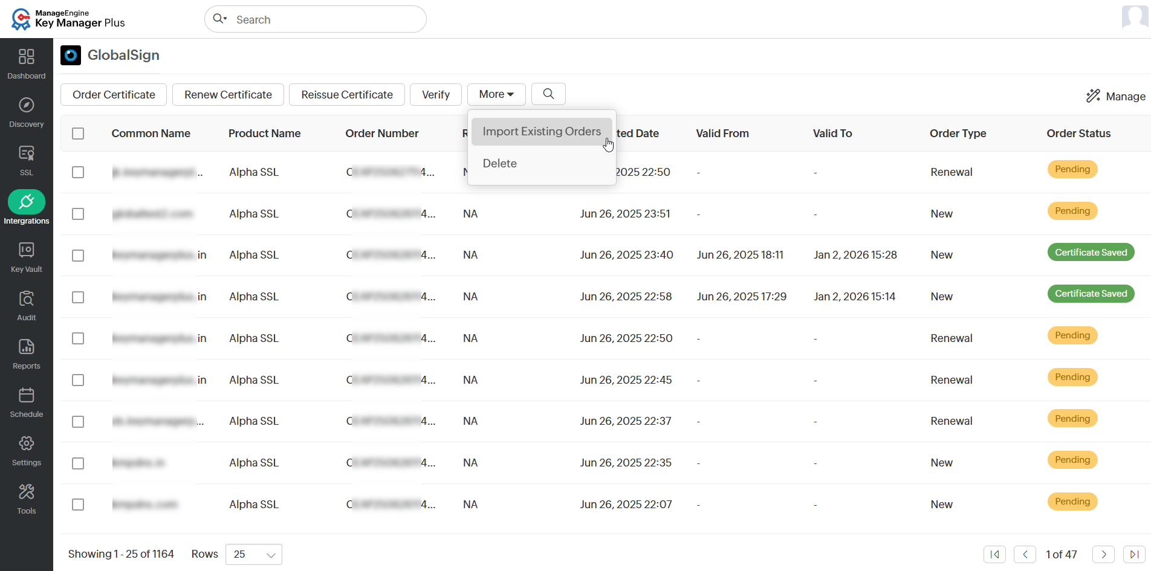Image resolution: width=1151 pixels, height=571 pixels.
Task: Jump to the first page
Action: click(994, 554)
